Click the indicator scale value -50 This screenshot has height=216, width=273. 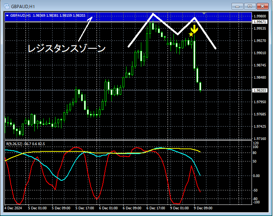[x=255, y=190]
